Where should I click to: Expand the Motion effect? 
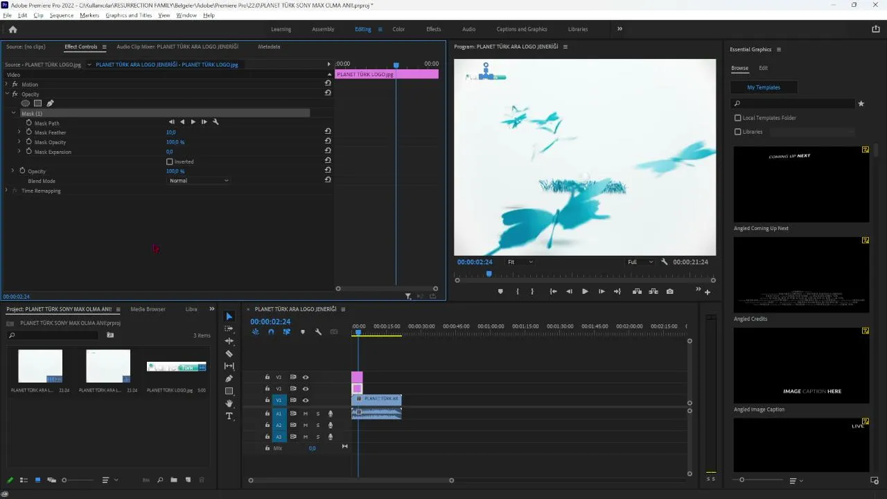[6, 84]
